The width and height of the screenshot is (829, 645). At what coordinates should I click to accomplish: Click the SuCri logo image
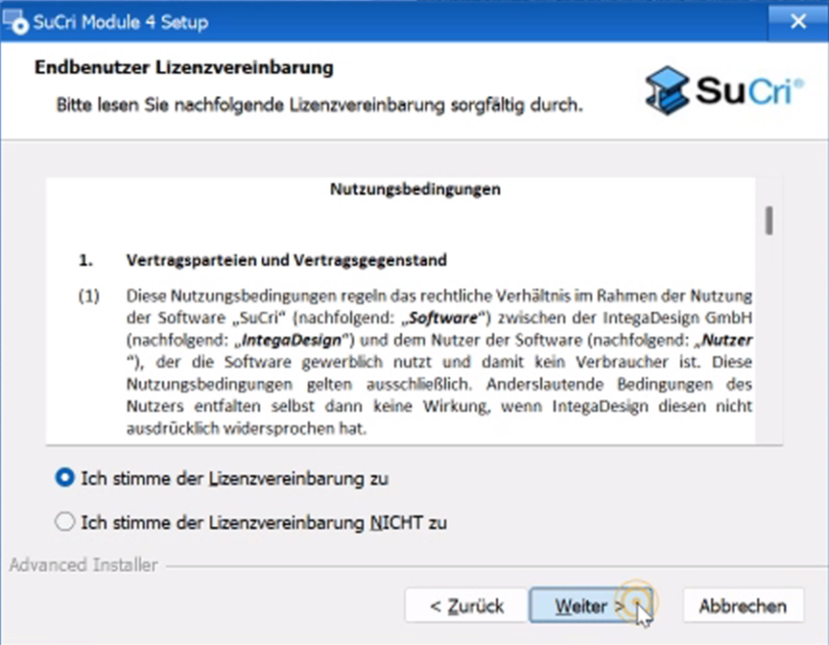click(x=724, y=90)
